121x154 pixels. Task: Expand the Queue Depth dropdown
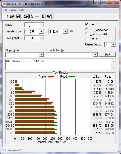point(113,44)
